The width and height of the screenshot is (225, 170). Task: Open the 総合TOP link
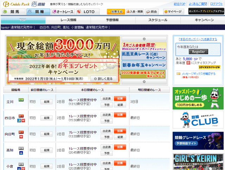[x=180, y=4]
